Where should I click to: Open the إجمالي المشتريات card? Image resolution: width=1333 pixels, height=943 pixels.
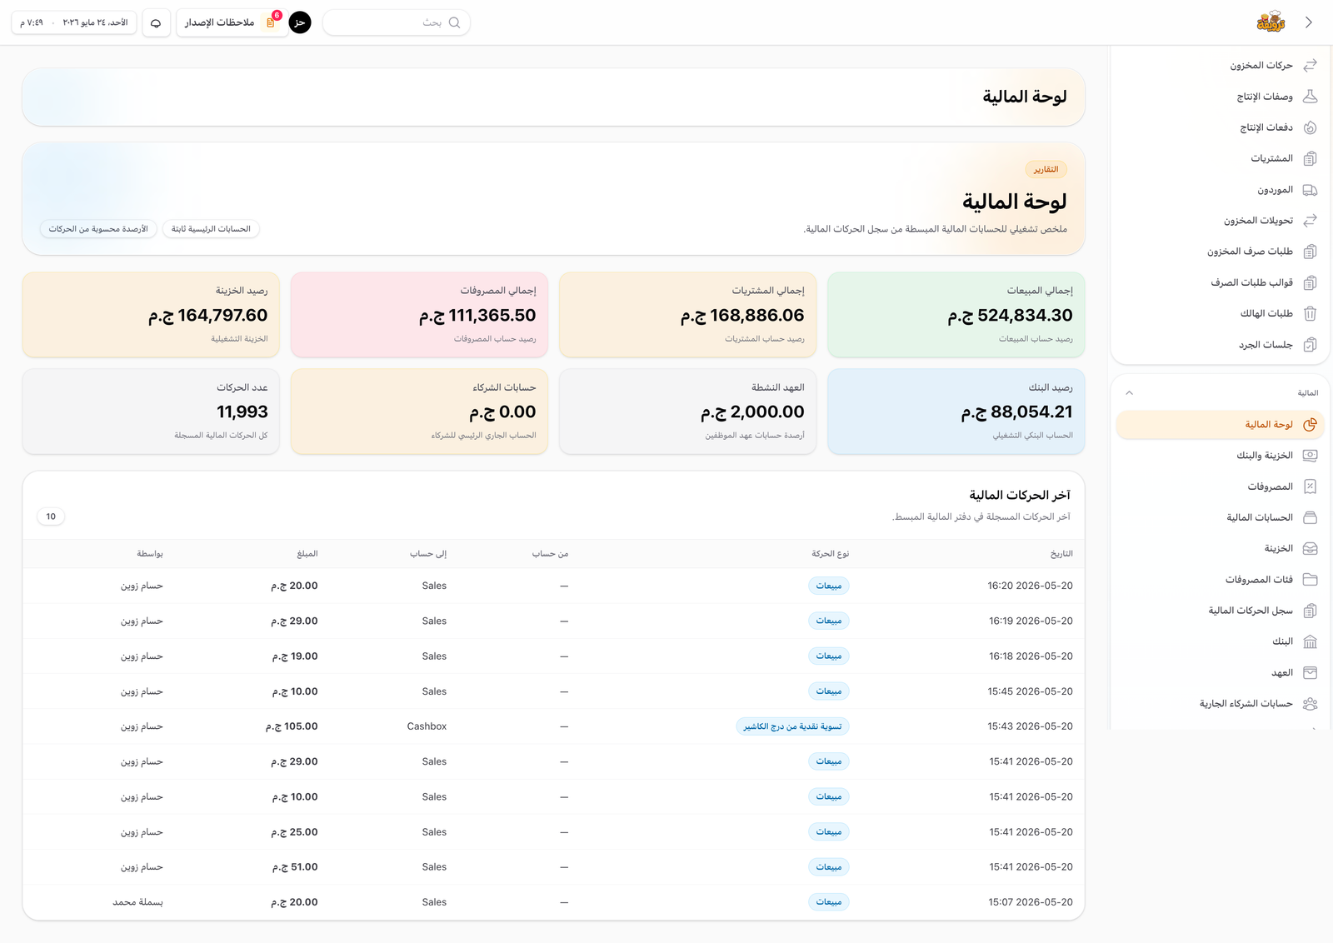click(x=687, y=315)
